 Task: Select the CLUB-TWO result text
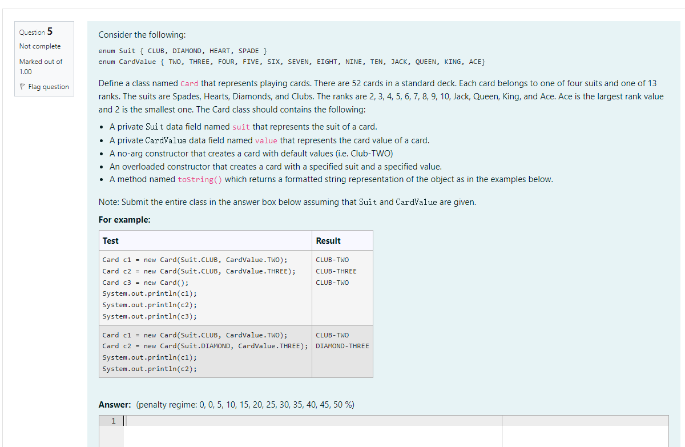pos(332,259)
